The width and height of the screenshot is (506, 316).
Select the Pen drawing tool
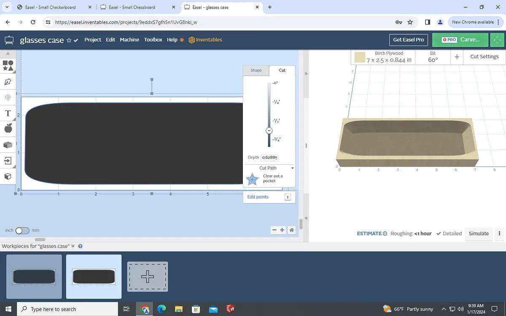[8, 81]
